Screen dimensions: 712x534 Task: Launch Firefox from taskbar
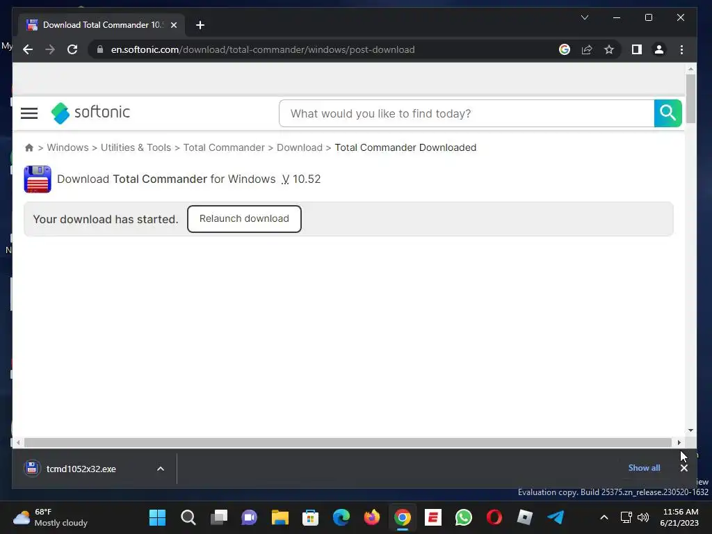click(x=372, y=517)
